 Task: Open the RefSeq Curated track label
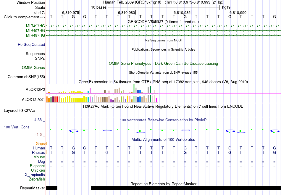click(31, 44)
